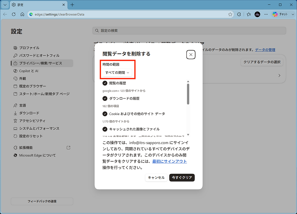Open the tab actions menu arrow
Screen dimensions: 297x214
point(5,5)
